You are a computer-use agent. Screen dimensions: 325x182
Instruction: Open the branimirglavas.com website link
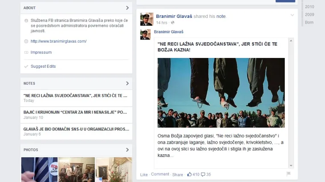(x=59, y=41)
